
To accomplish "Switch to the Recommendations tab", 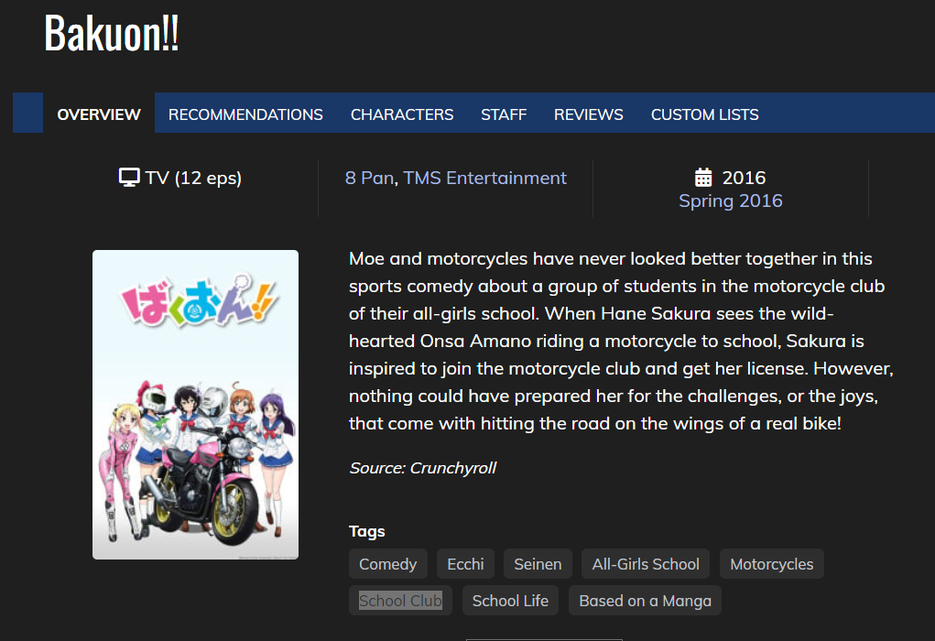I will (x=245, y=114).
